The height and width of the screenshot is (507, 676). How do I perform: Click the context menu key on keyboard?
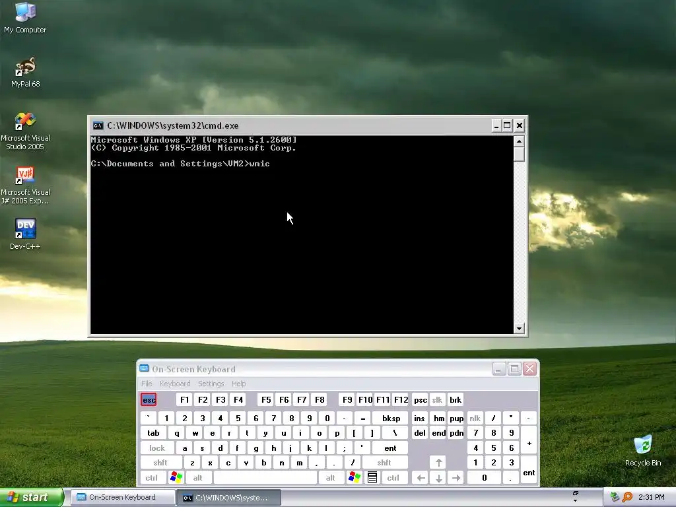coord(372,477)
